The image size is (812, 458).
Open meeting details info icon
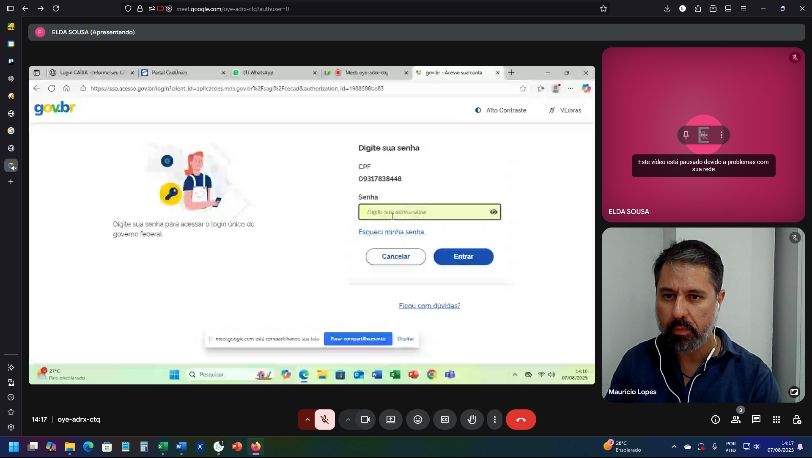(x=715, y=420)
